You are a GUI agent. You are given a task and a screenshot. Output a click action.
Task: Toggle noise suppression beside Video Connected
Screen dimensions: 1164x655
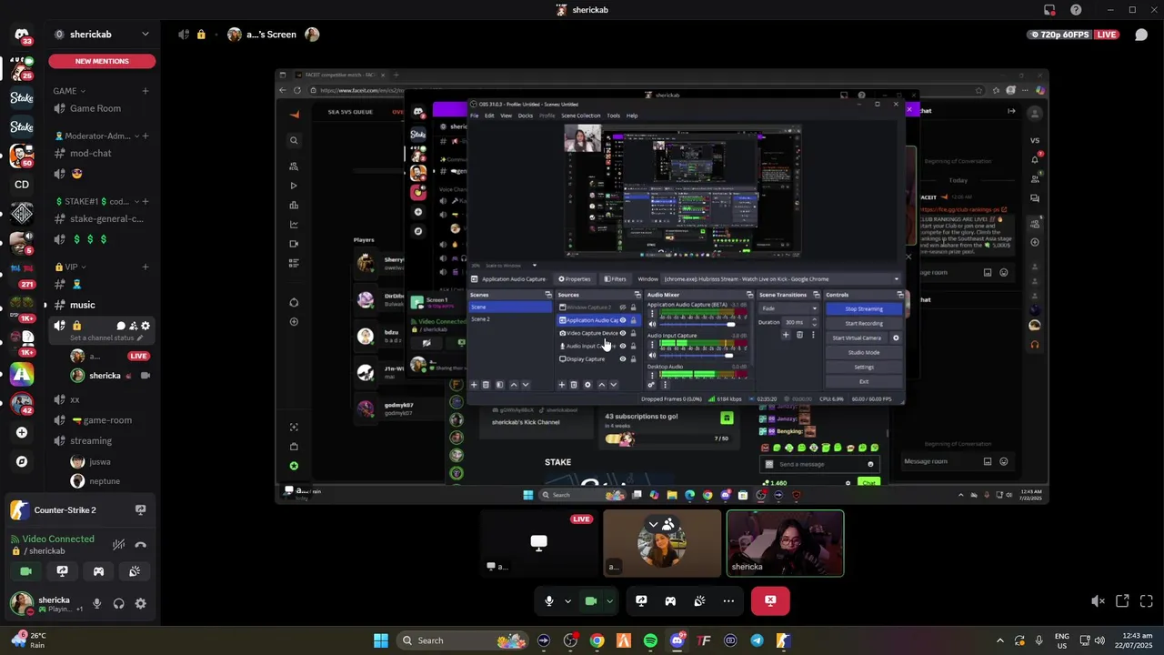(x=118, y=544)
